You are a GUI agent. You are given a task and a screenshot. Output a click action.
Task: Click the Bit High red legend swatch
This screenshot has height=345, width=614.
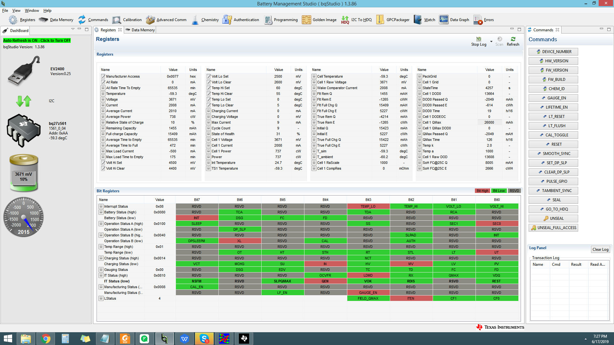[482, 191]
